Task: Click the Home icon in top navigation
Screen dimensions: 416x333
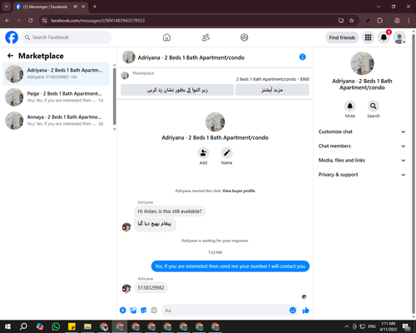Action: coord(166,37)
